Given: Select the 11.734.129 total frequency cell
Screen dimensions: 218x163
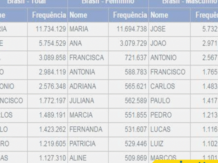Looking at the screenshot, I should pos(47,29).
